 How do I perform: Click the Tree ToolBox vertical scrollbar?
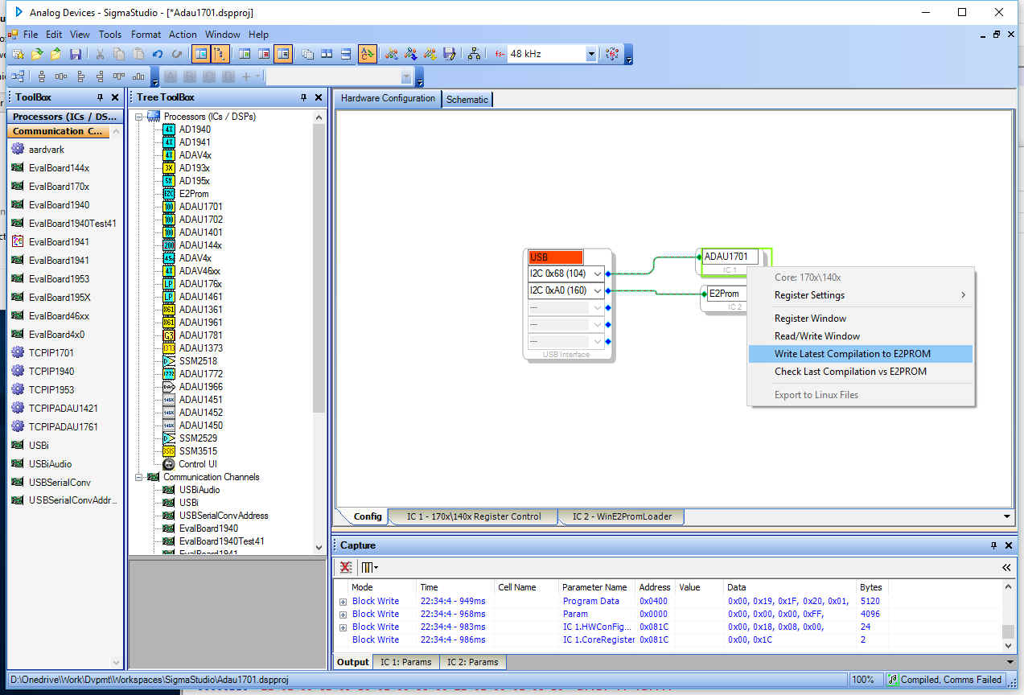click(319, 332)
